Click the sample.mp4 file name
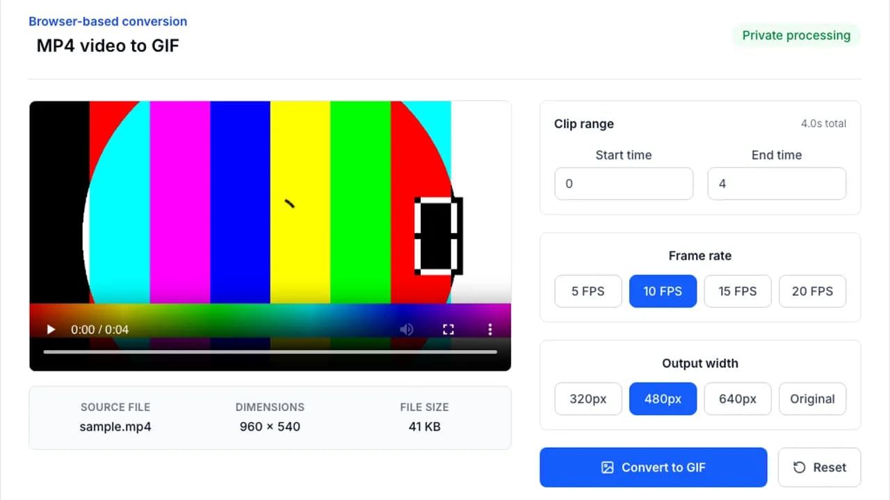This screenshot has width=890, height=500. [x=115, y=426]
